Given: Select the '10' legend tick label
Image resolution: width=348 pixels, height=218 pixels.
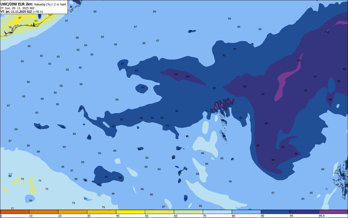Looking at the screenshot, I should point(31,216).
